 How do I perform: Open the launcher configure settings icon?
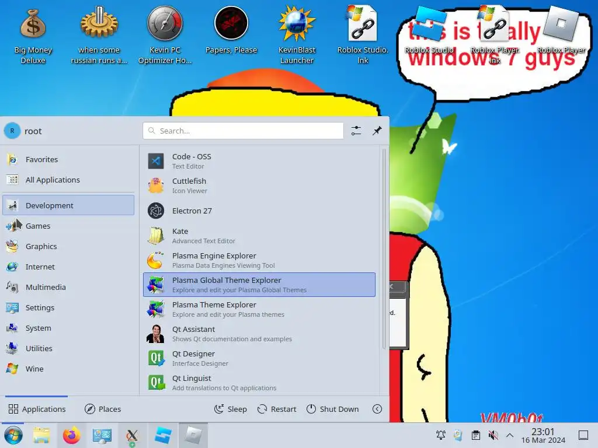(356, 131)
